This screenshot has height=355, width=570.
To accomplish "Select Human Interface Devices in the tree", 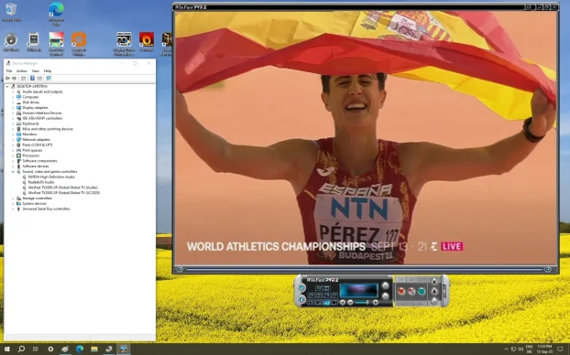I will (x=42, y=113).
